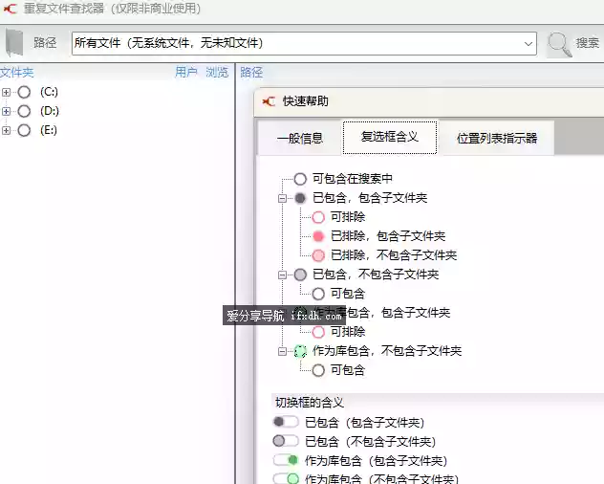The image size is (604, 484).
Task: Toggle the switch for 已包含（包含子文件夹）
Action: point(286,422)
